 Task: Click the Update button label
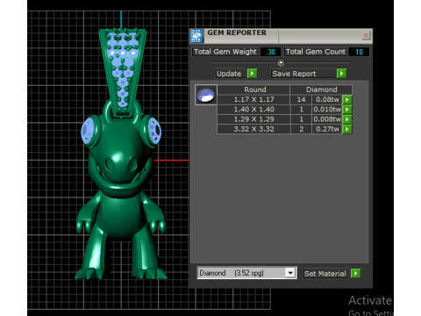pos(229,74)
